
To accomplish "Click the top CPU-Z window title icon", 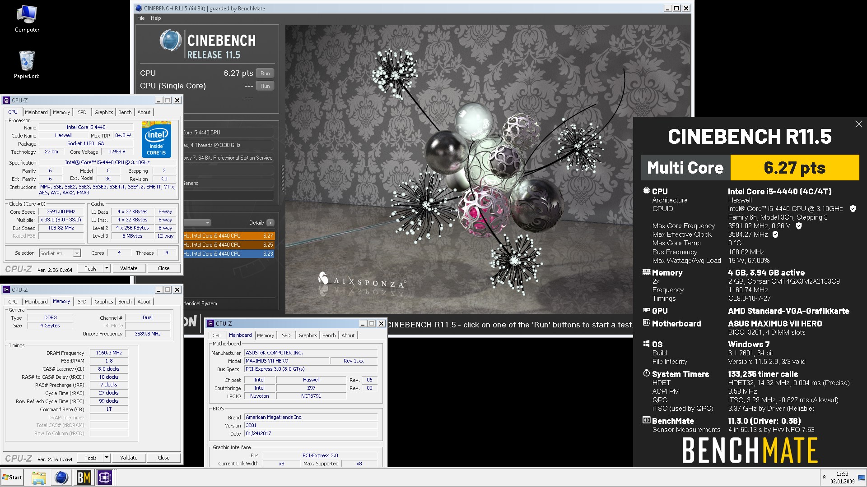I will pos(6,100).
